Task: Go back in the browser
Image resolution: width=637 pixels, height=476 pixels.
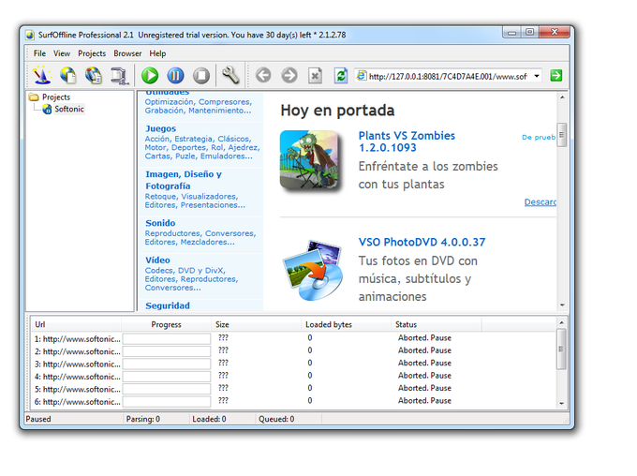Action: 263,76
